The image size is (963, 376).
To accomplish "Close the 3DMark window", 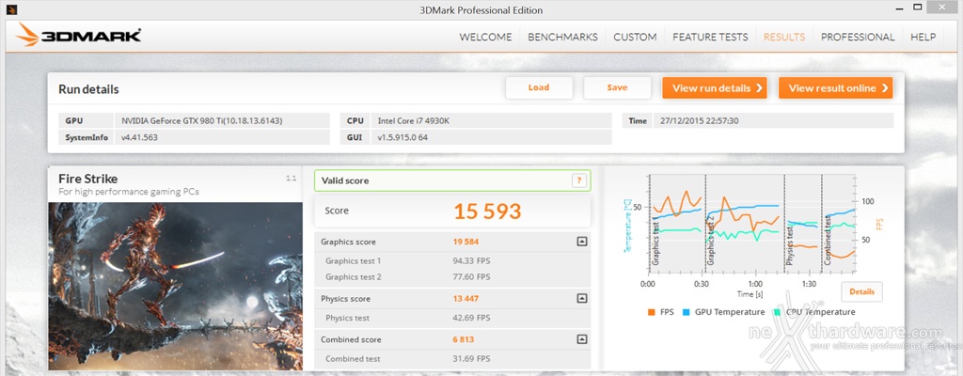I will [x=943, y=7].
